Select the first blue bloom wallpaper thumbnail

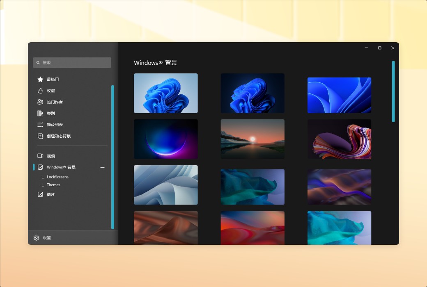tap(165, 93)
